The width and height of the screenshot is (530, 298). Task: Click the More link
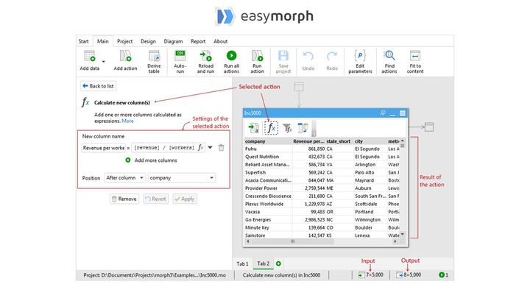(x=127, y=121)
